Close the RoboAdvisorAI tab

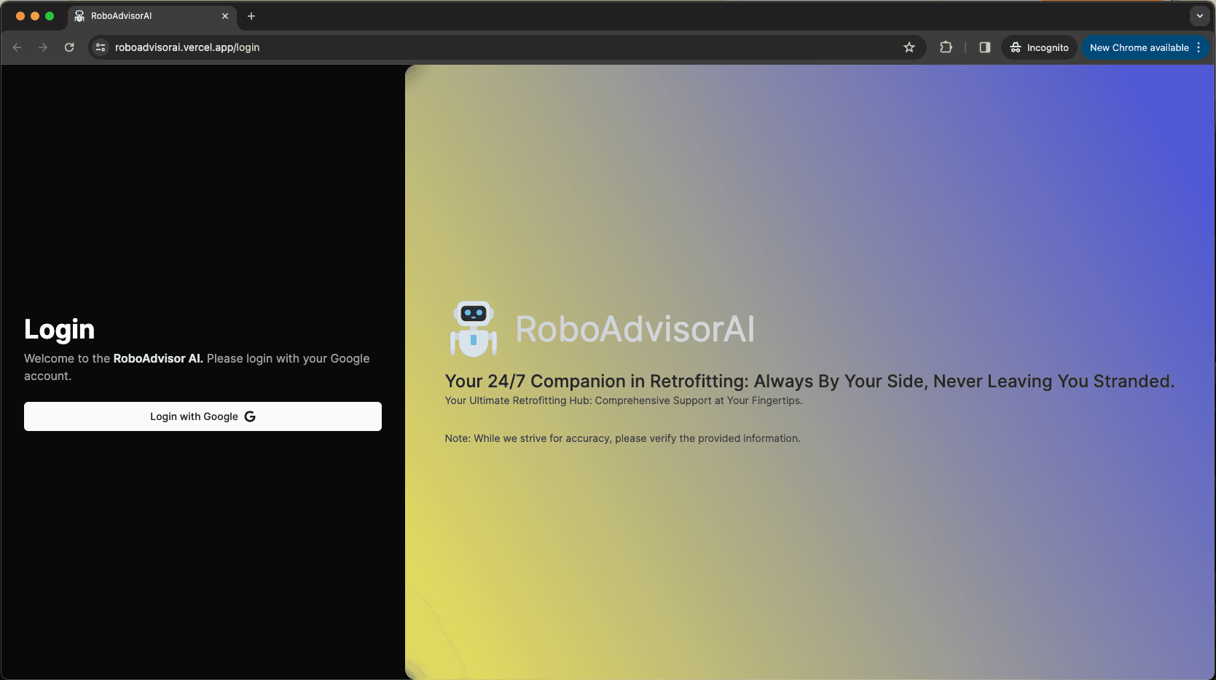224,16
